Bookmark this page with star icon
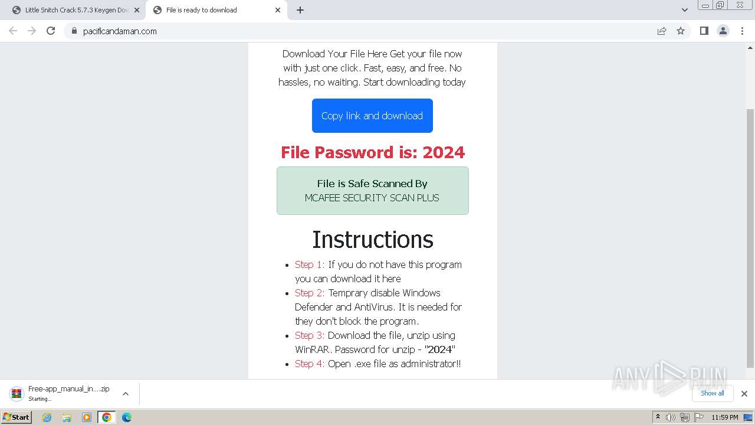The height and width of the screenshot is (425, 755). pos(681,31)
